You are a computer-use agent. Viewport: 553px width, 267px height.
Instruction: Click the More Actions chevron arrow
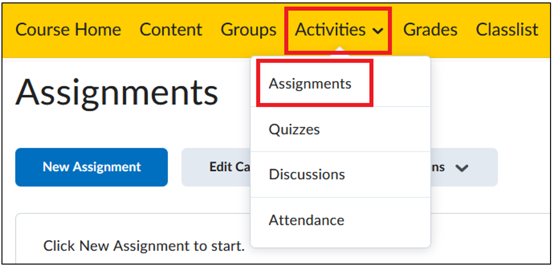tap(462, 168)
